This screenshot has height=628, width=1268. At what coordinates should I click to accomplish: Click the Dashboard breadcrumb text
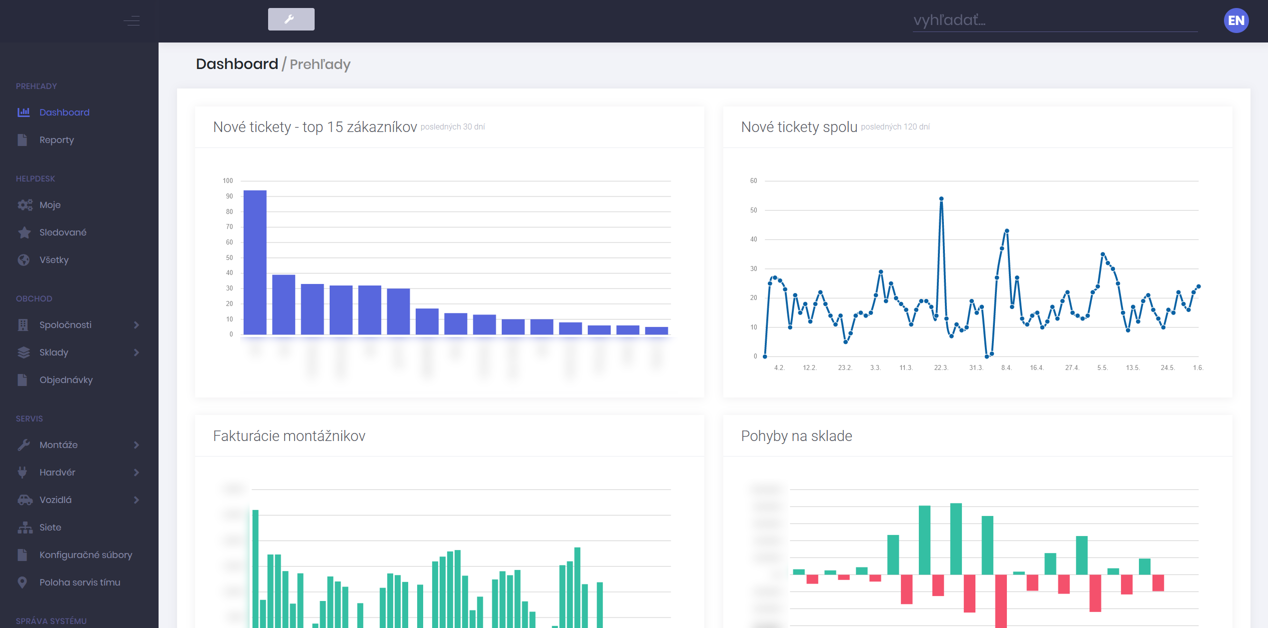tap(237, 64)
